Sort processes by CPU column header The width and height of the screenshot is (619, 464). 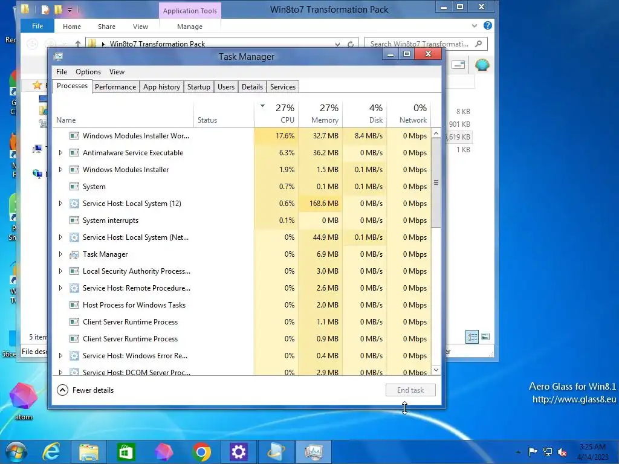tap(276, 114)
